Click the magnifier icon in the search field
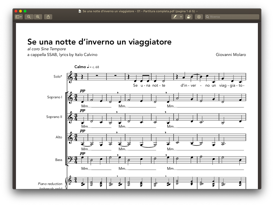The image size is (274, 206). point(207,17)
